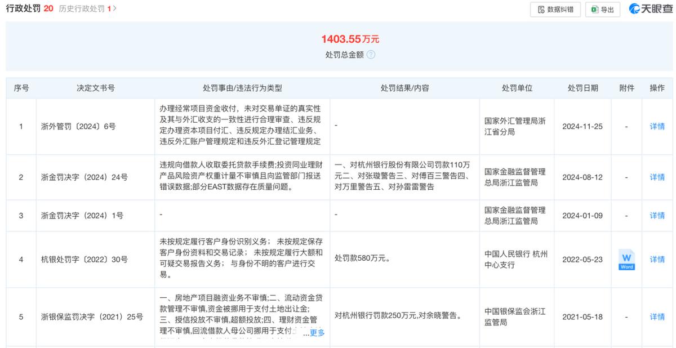Open 详情 for 浙银保监罚决字〔2021〕25号

[x=657, y=317]
